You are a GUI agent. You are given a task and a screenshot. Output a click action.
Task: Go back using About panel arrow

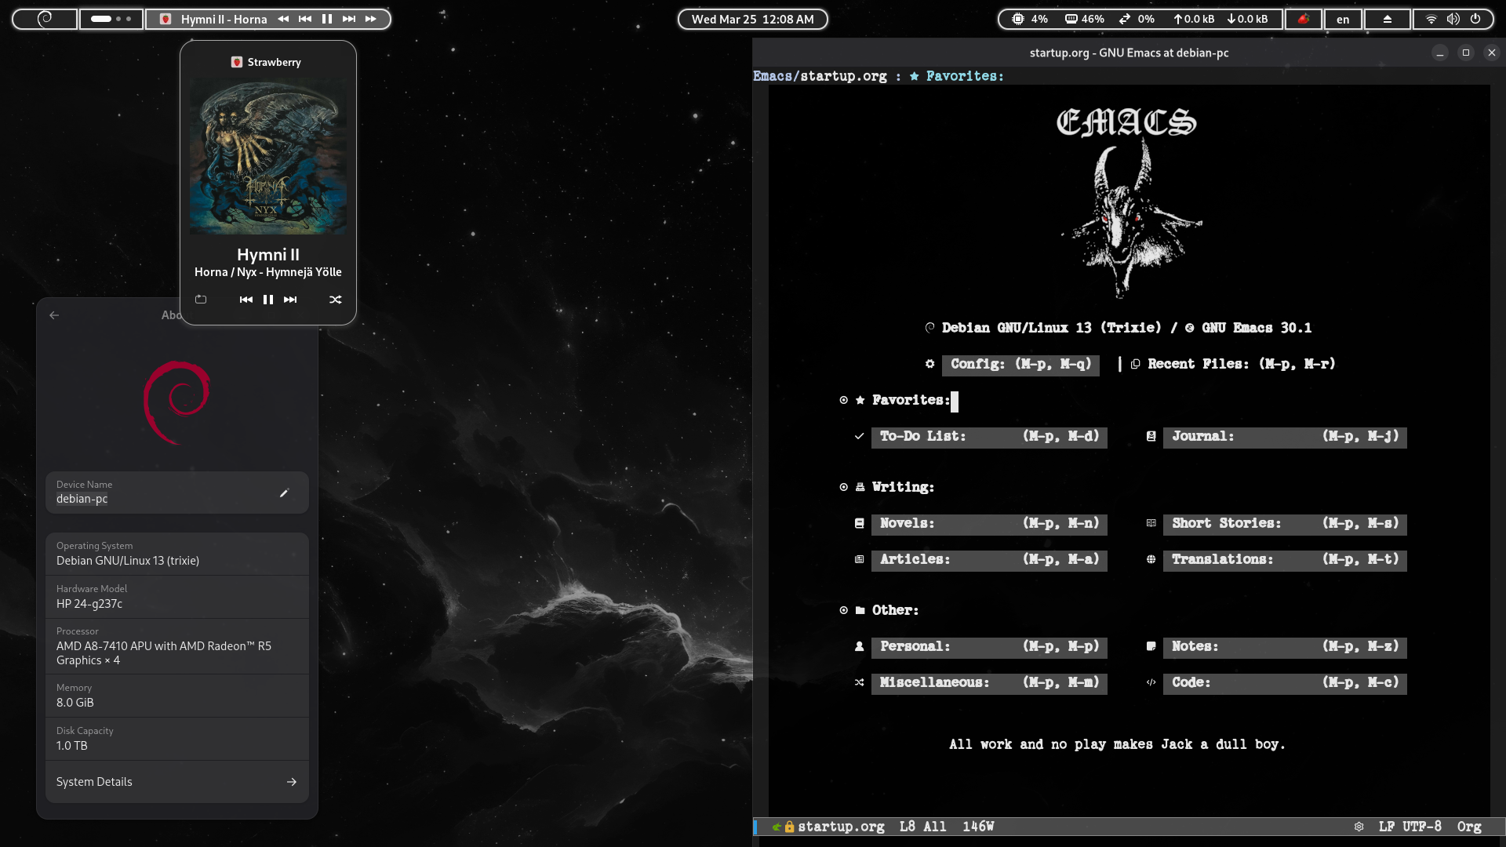54,315
